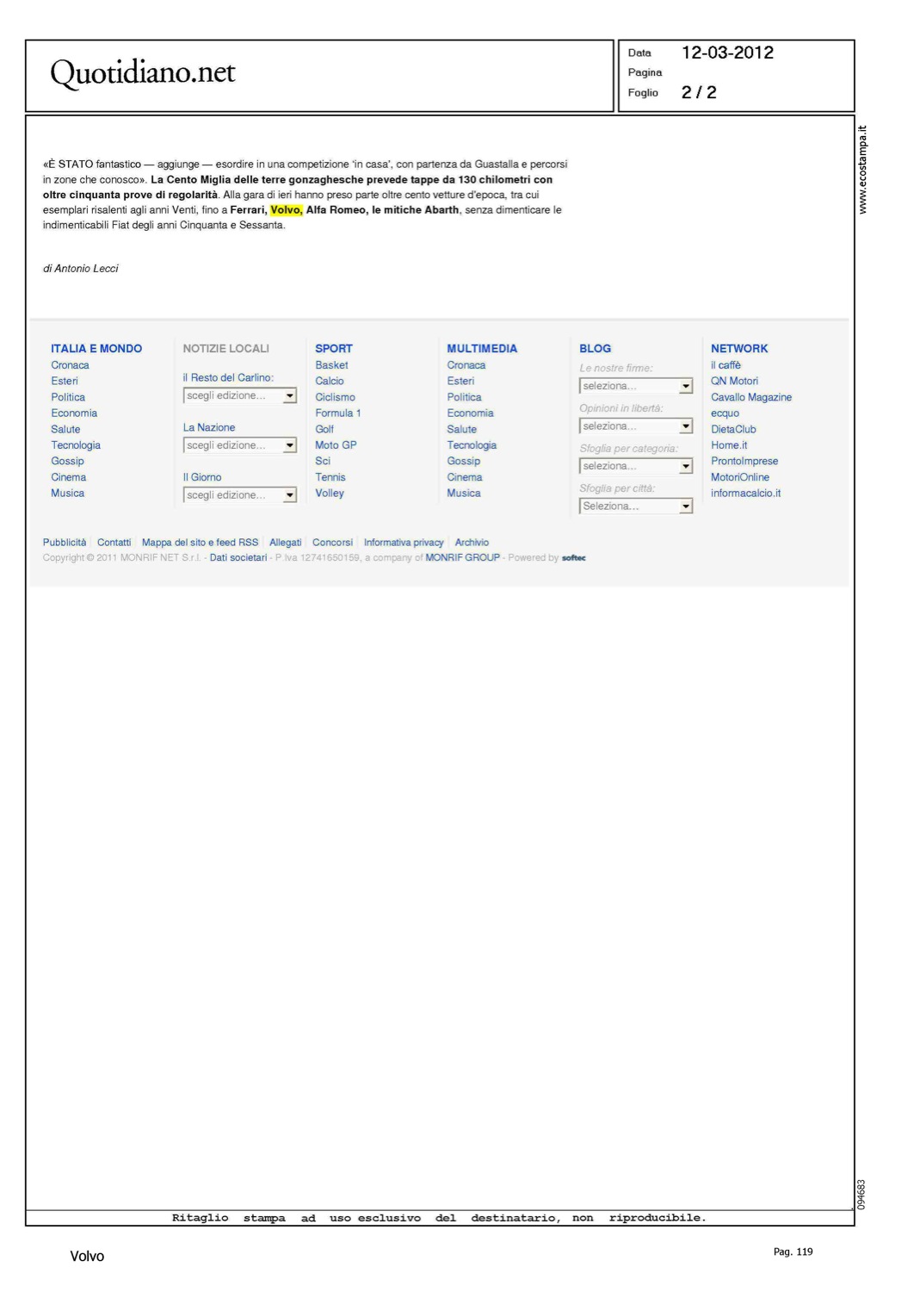Open the Il Giorno edition dropdown
Screen dimensions: 920x1292
[239, 495]
